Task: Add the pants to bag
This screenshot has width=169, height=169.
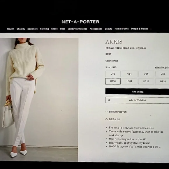Action: (137, 91)
